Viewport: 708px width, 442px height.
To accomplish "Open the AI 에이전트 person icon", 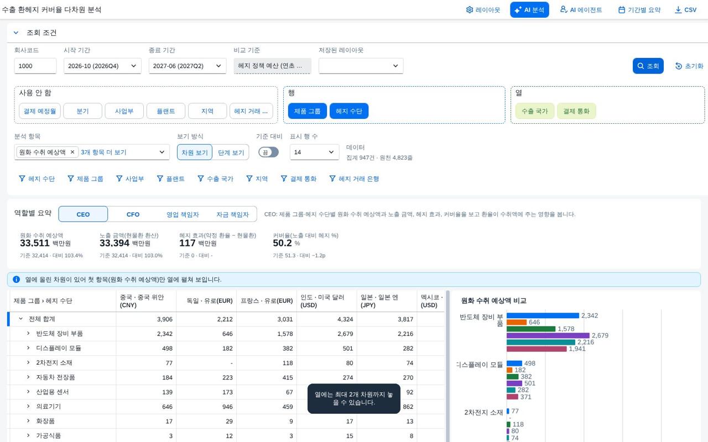I will pyautogui.click(x=564, y=10).
